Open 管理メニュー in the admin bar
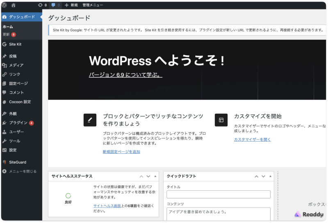Screen dimensions: 328x223 click(x=93, y=5)
